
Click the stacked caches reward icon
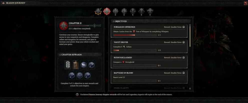[68, 65]
